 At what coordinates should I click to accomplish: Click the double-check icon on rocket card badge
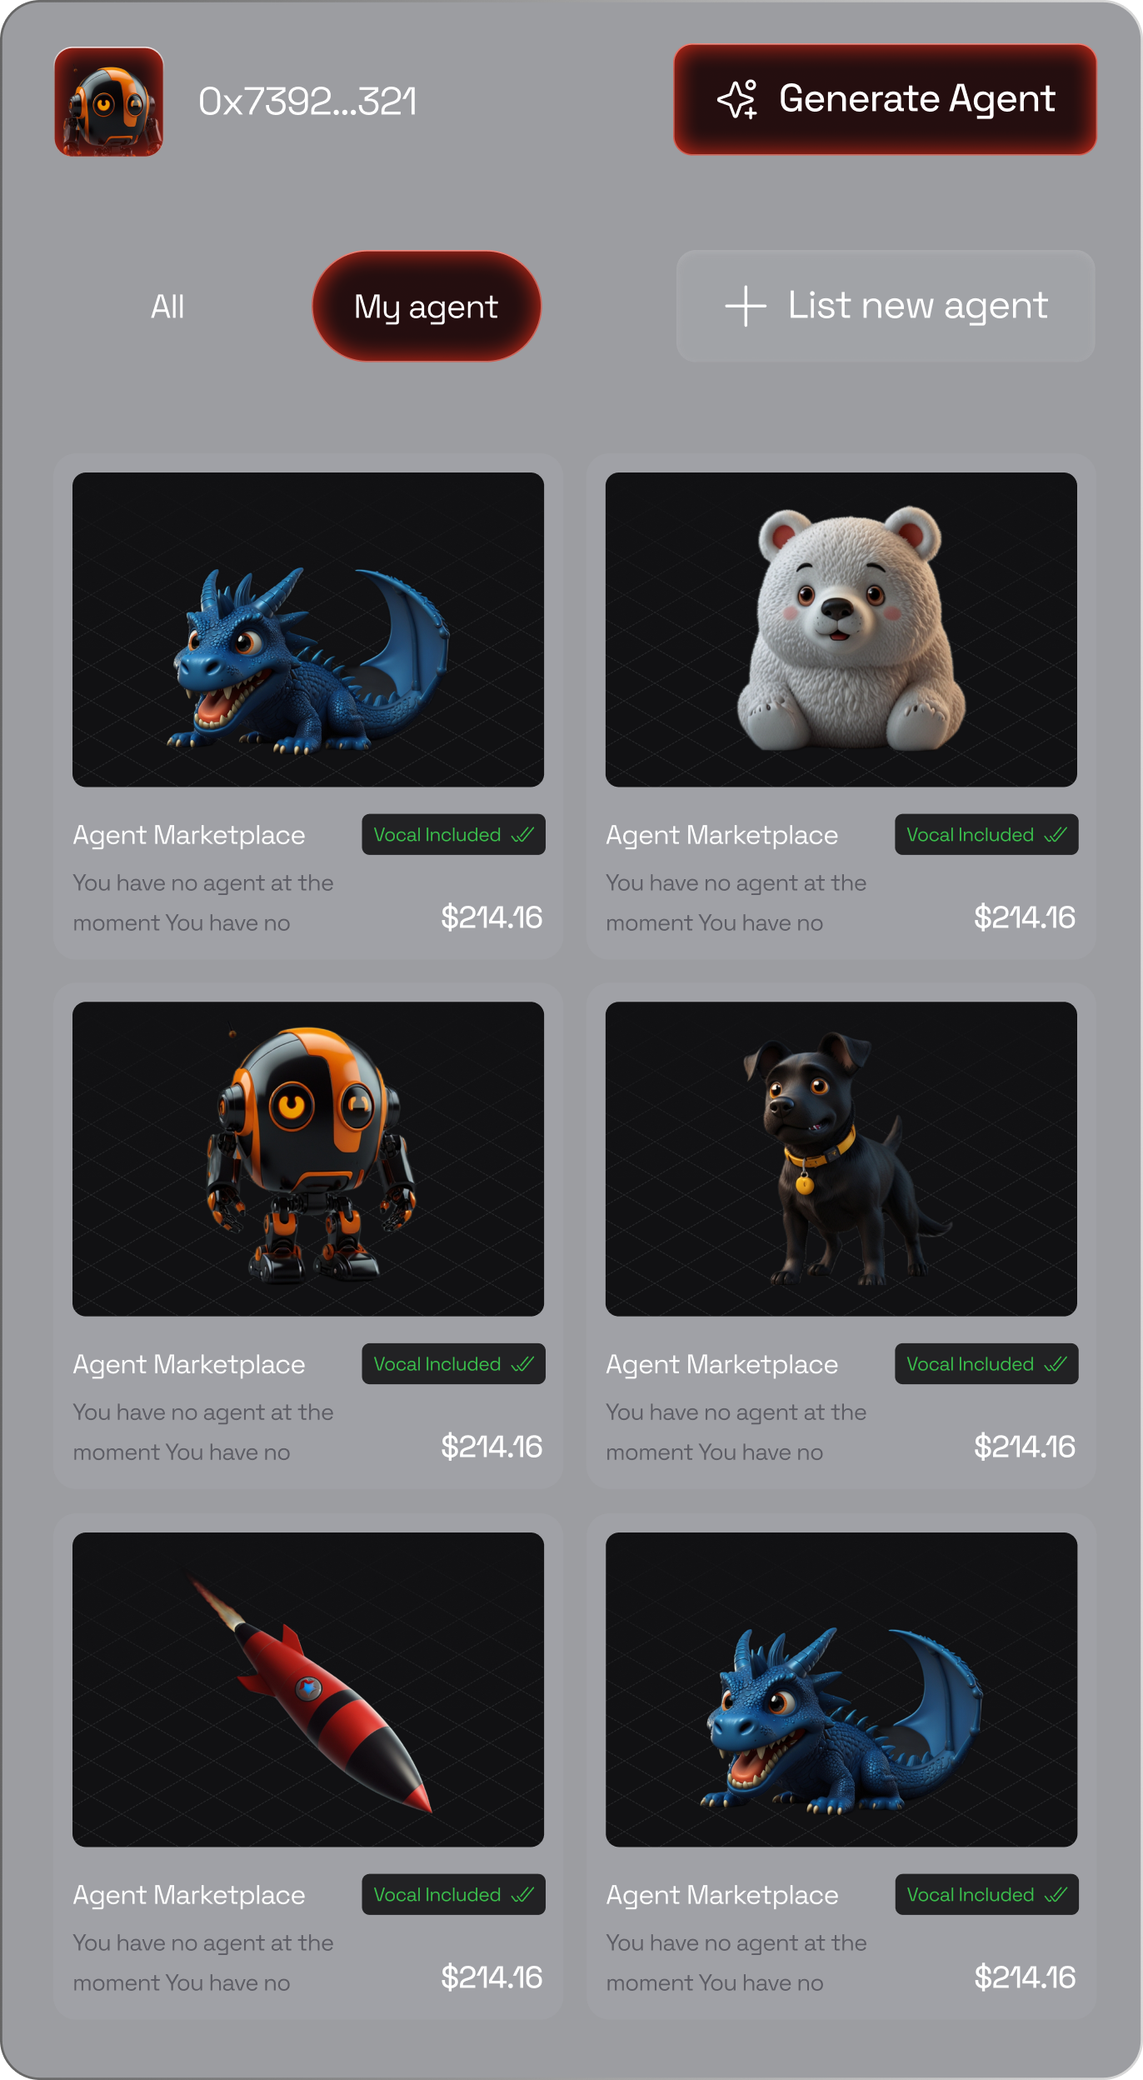[x=522, y=1895]
